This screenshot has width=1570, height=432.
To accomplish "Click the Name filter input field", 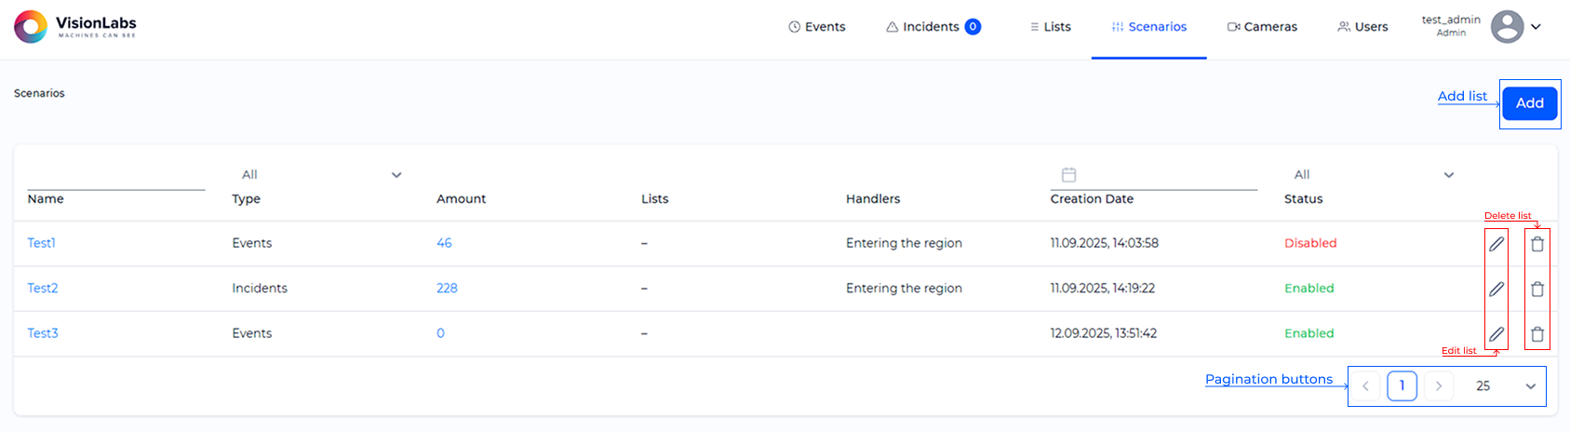I will click(115, 178).
